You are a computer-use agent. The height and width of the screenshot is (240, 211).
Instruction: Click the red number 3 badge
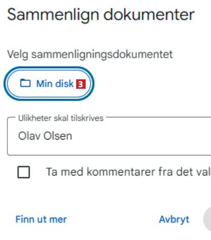point(81,84)
